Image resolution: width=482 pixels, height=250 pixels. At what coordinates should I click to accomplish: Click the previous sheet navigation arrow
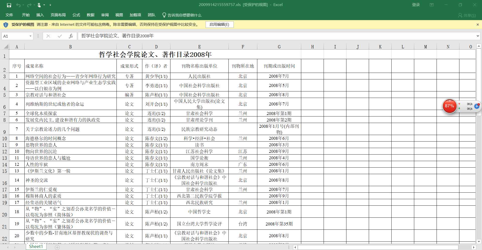pos(8,247)
